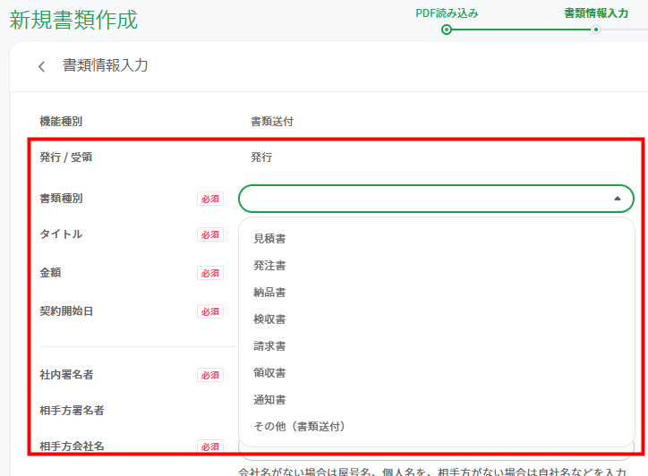The width and height of the screenshot is (648, 476).
Task: Go back using the left chevron
Action: pos(41,66)
